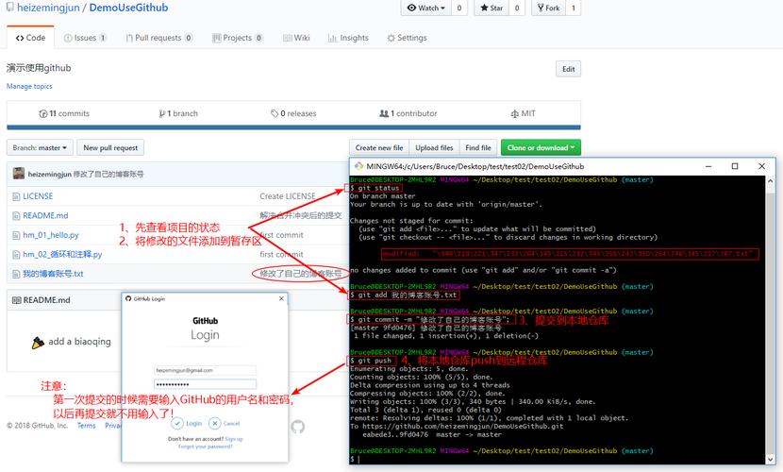Click the Manage topics link
This screenshot has width=783, height=472.
[x=29, y=86]
